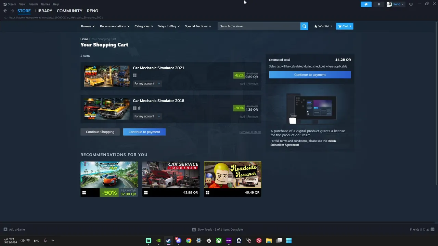Click the Windows Start button
The width and height of the screenshot is (438, 246).
tap(289, 241)
